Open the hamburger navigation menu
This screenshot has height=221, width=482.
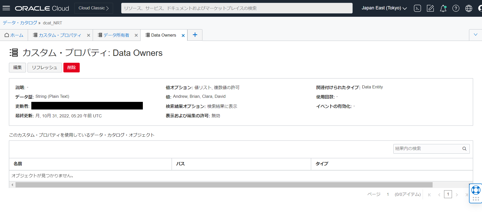6,8
